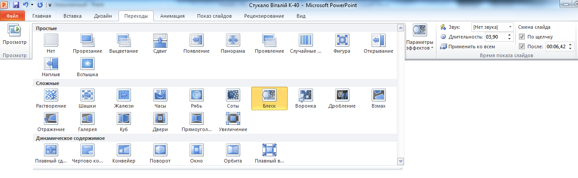Open the Параметры эффектов dropdown

pyautogui.click(x=419, y=38)
